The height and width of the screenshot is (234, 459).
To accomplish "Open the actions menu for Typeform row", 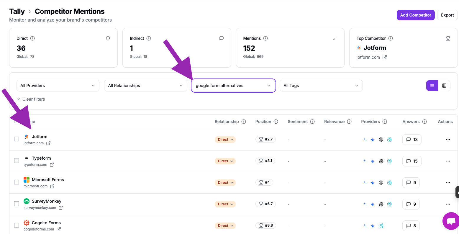I will pos(448,161).
